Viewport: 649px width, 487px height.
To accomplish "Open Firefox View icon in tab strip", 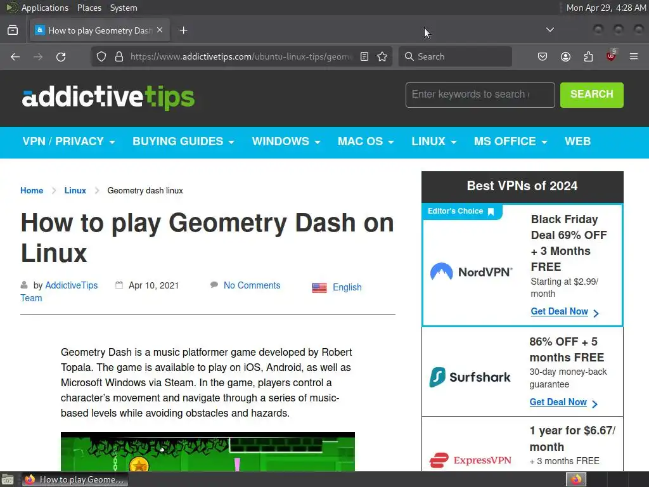I will coord(13,30).
